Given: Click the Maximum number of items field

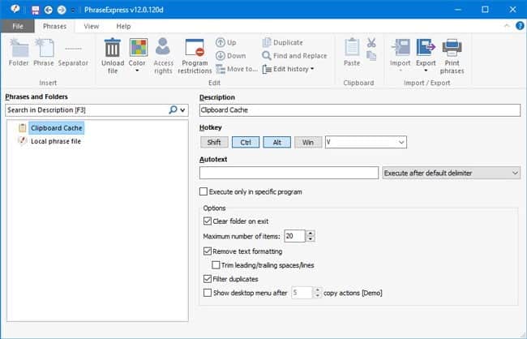Looking at the screenshot, I should [294, 236].
